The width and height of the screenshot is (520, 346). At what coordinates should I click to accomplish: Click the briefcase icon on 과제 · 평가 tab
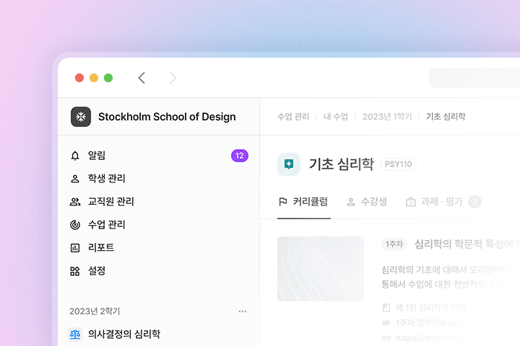click(x=411, y=202)
